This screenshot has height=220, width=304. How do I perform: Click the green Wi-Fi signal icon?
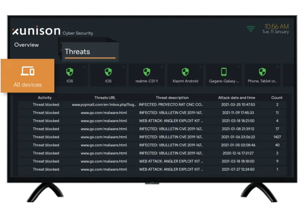coord(251,29)
